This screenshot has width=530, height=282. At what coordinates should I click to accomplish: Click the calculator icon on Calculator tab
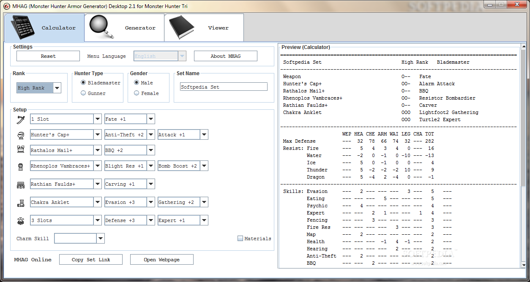point(22,27)
